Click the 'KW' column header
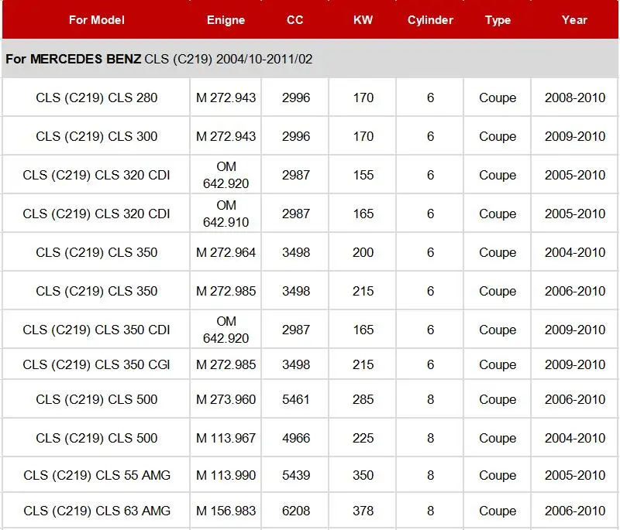This screenshot has height=530, width=620. [363, 20]
